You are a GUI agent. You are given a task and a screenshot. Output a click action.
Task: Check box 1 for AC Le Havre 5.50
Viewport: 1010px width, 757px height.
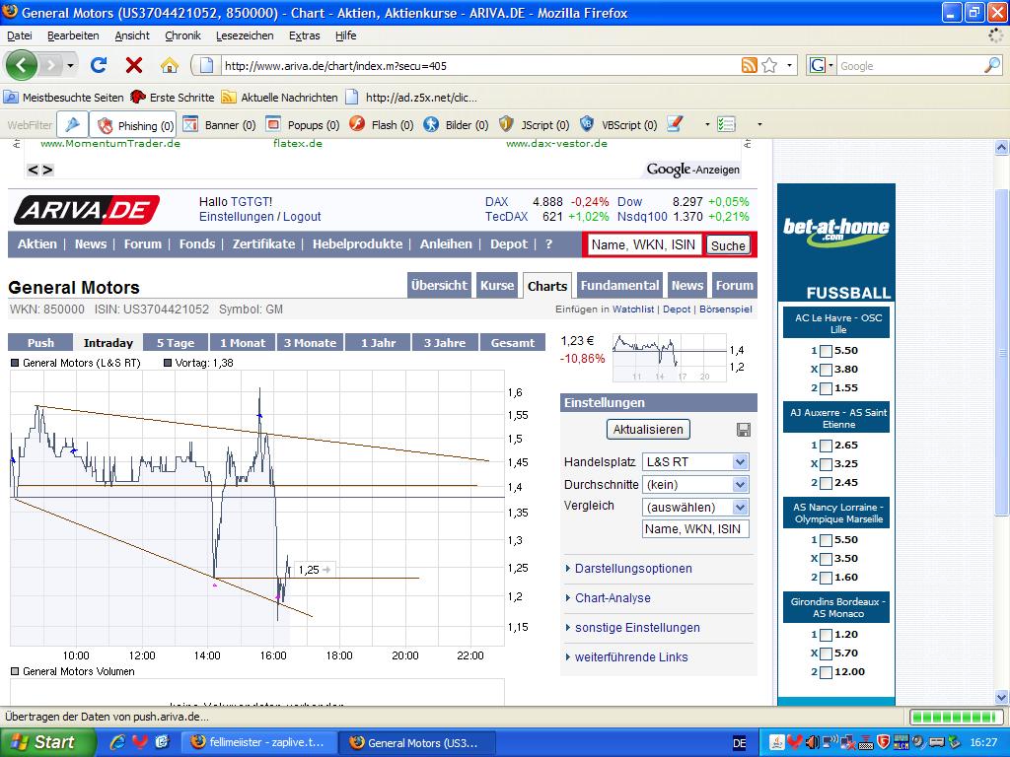click(826, 351)
